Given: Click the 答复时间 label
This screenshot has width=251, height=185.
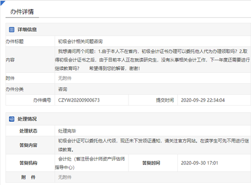Looking at the screenshot, I should point(151,163).
